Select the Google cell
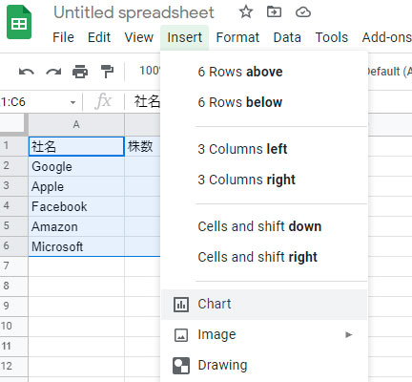The width and height of the screenshot is (412, 382). tap(76, 166)
